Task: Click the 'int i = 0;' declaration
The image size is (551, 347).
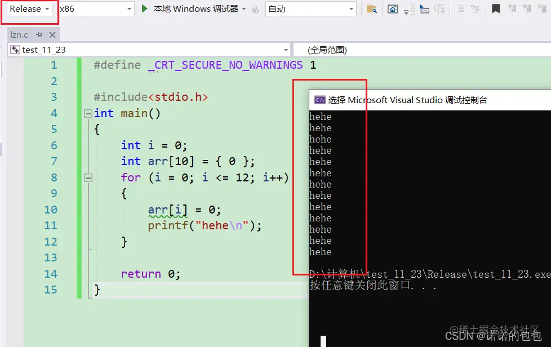Action: pos(154,145)
